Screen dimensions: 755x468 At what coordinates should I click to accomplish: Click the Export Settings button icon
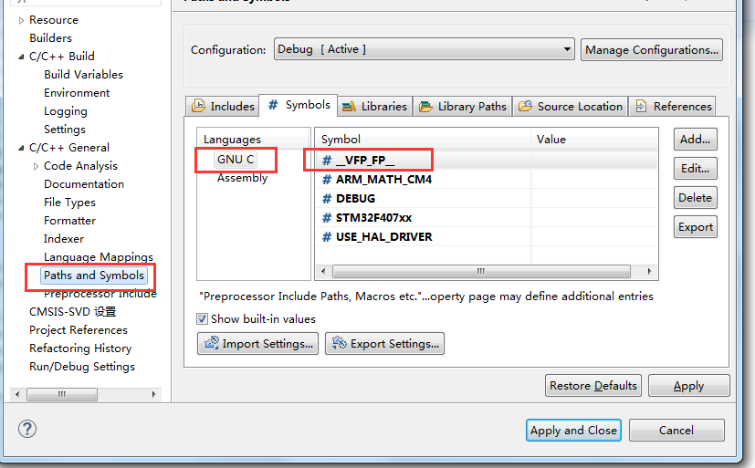[x=340, y=343]
